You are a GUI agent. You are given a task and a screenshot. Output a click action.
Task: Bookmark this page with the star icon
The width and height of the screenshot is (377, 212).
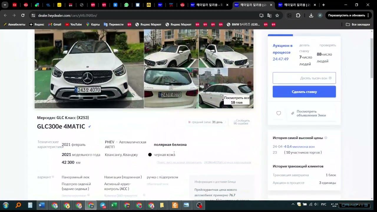[x=277, y=15]
